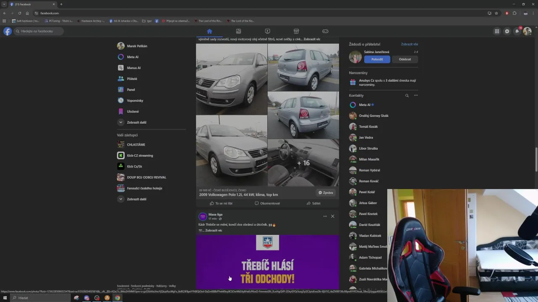This screenshot has width=538, height=302.
Task: Click 'Zobrazit vše' friend requests link
Action: coord(409,44)
